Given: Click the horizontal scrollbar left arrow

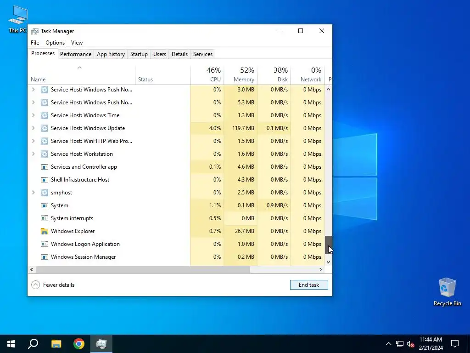Looking at the screenshot, I should coord(32,269).
